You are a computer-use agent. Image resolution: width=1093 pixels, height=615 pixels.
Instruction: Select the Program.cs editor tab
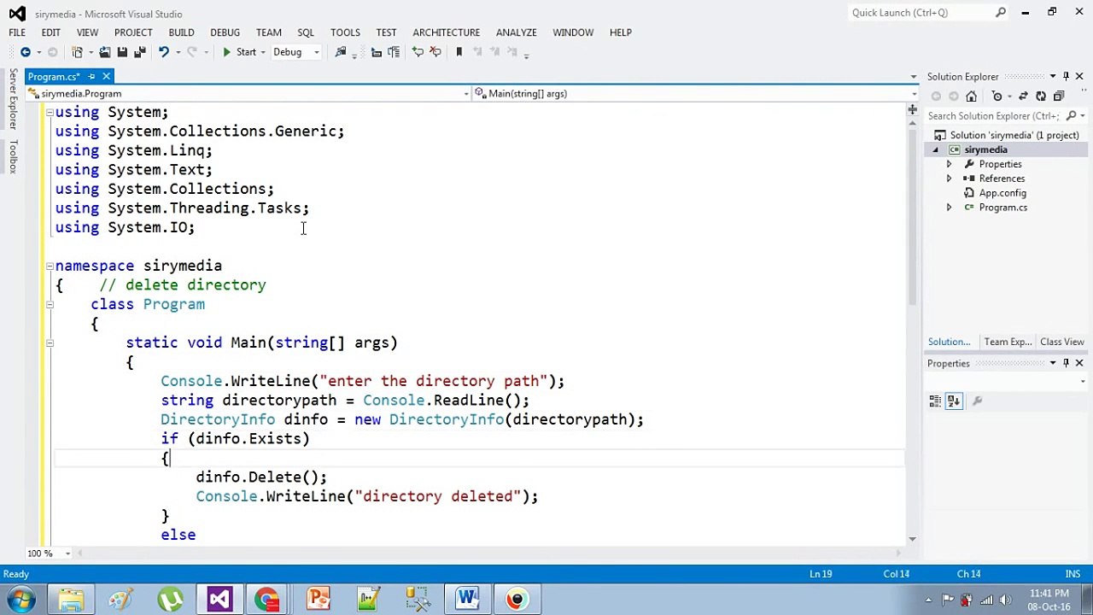pos(54,77)
